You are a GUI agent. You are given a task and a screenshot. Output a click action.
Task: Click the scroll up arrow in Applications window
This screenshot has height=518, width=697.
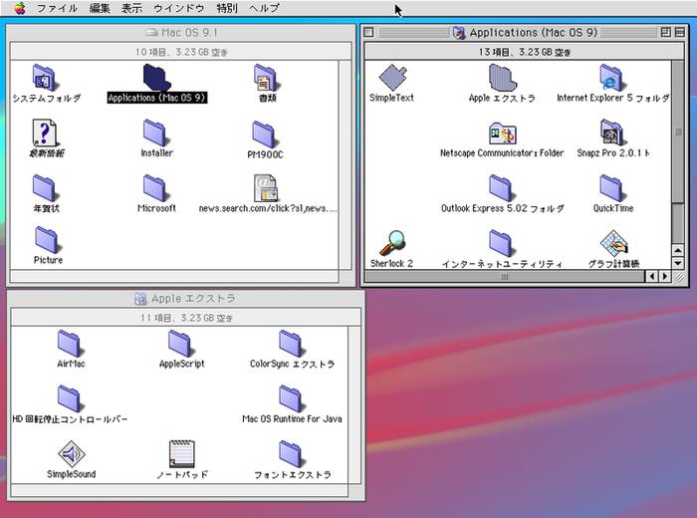(x=677, y=250)
